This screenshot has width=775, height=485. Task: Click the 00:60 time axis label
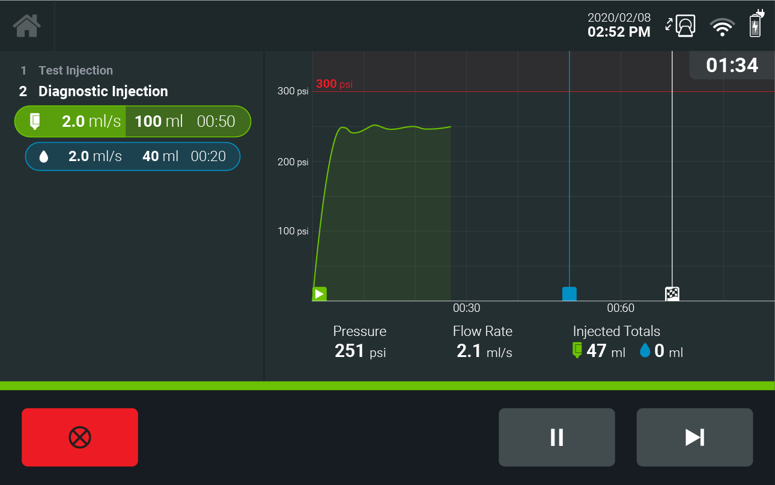point(621,308)
